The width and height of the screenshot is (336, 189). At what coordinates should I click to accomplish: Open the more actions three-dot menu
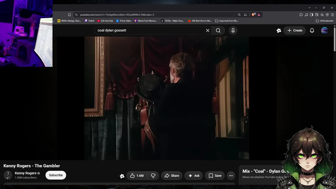231,176
